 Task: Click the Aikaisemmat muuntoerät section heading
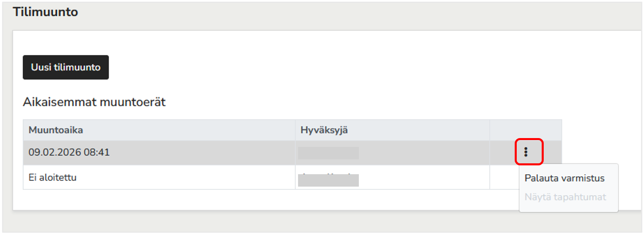[94, 102]
